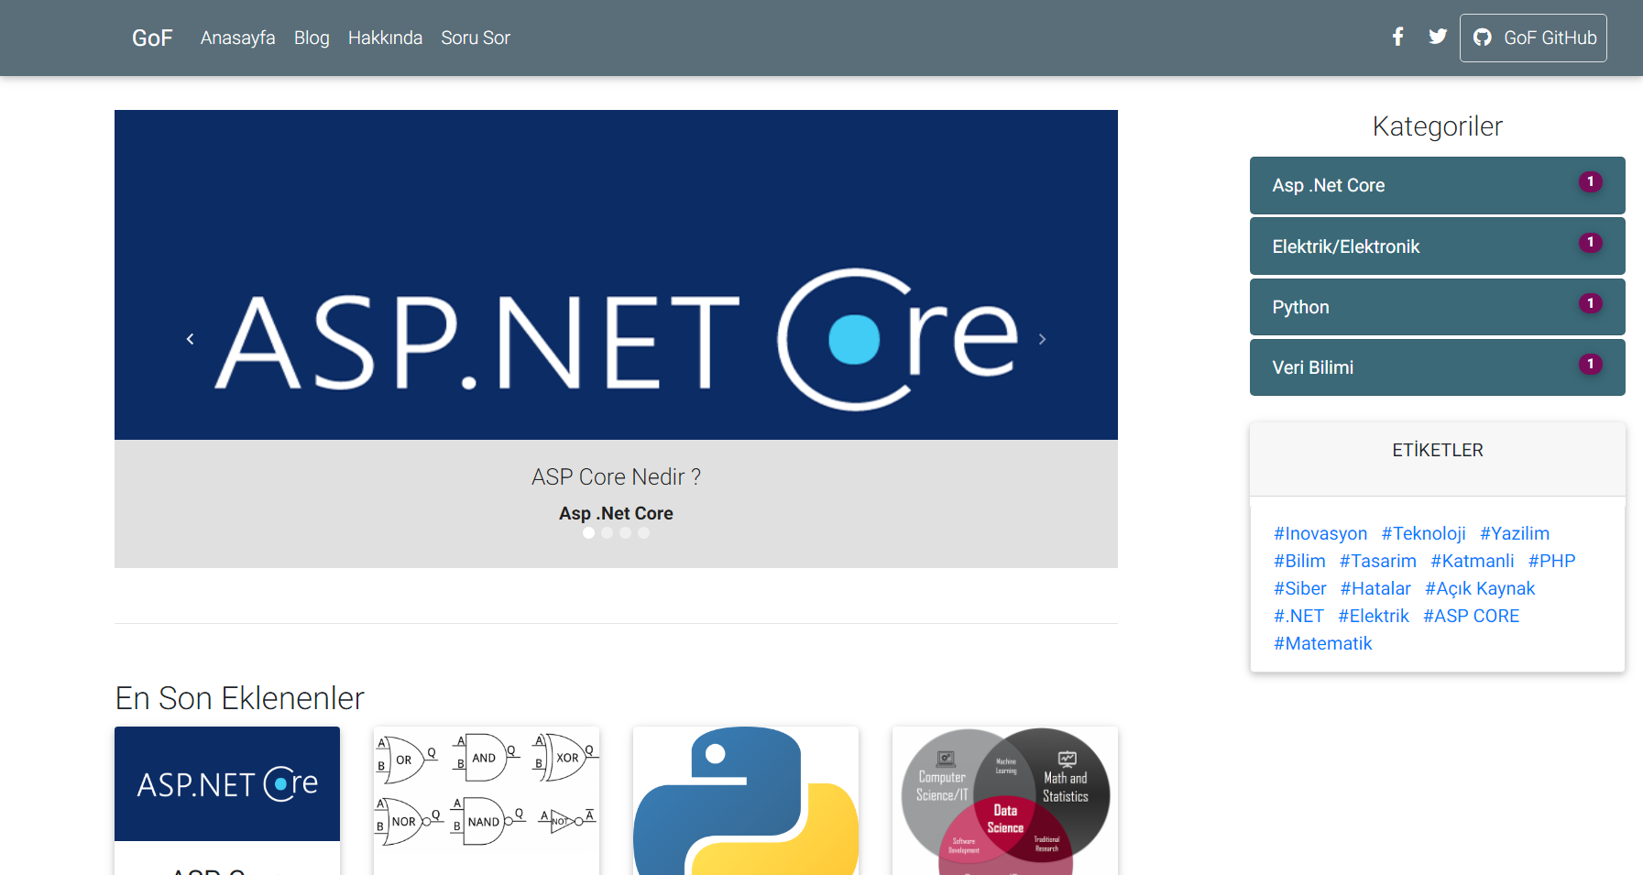Open the Hakkında menu item
The width and height of the screenshot is (1643, 875).
coord(385,38)
